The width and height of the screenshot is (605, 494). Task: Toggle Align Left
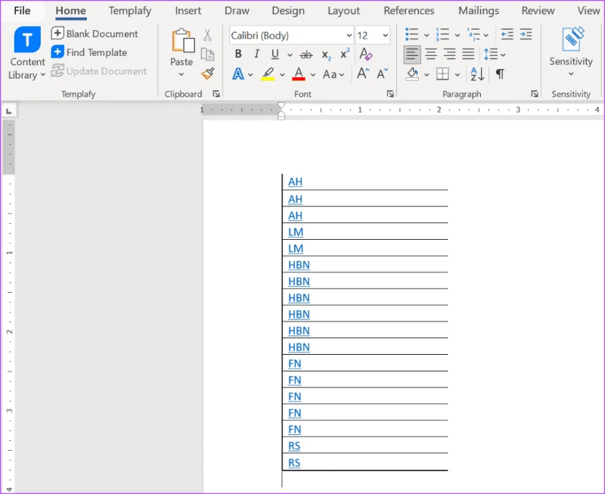(411, 54)
